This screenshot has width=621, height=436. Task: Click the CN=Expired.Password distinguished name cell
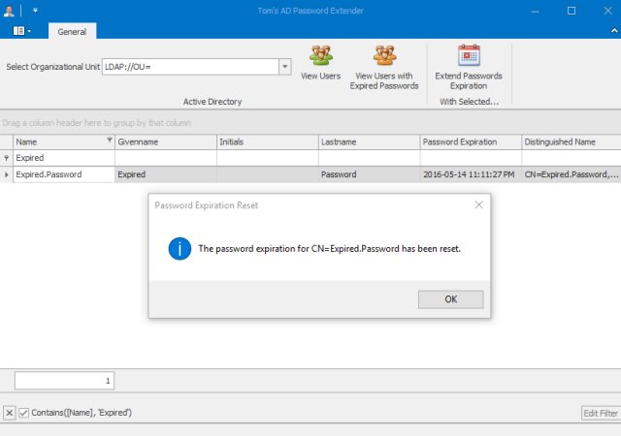572,174
